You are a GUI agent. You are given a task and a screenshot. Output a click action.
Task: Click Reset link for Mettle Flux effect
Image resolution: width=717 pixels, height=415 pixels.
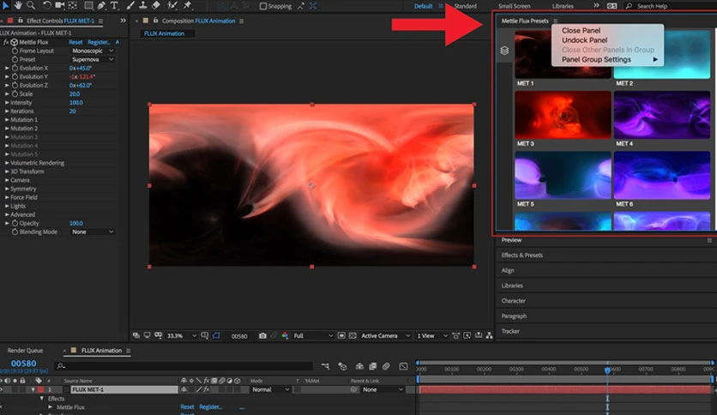(x=75, y=42)
